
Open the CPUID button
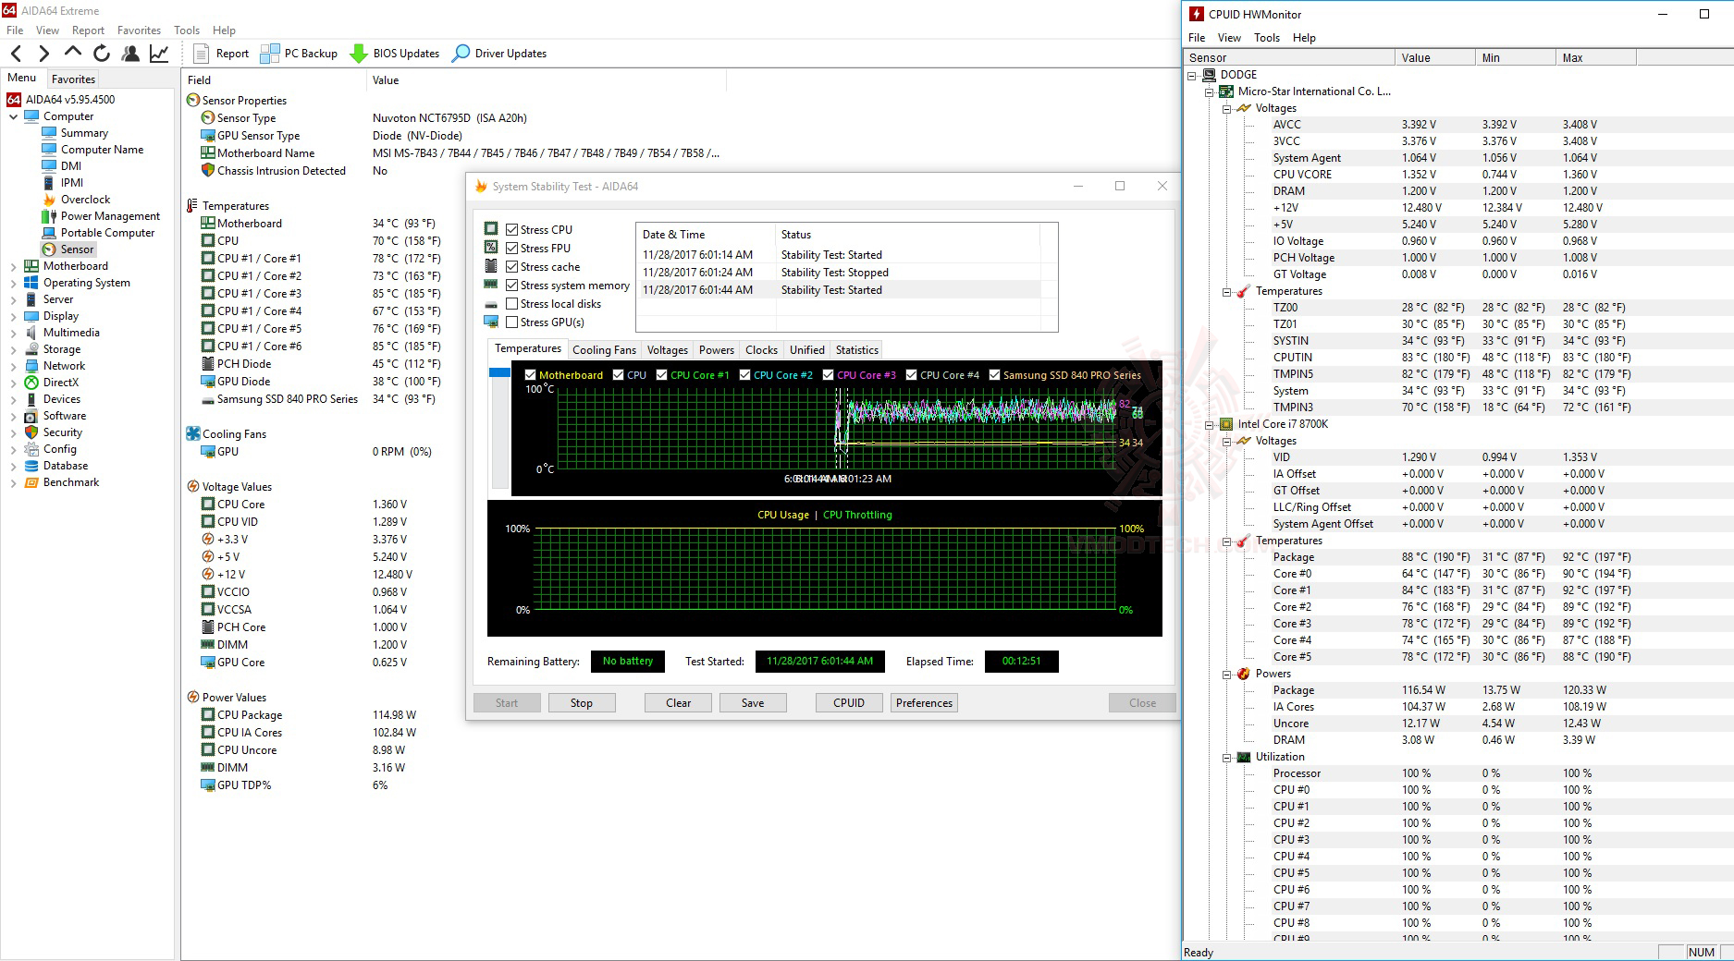click(x=849, y=703)
